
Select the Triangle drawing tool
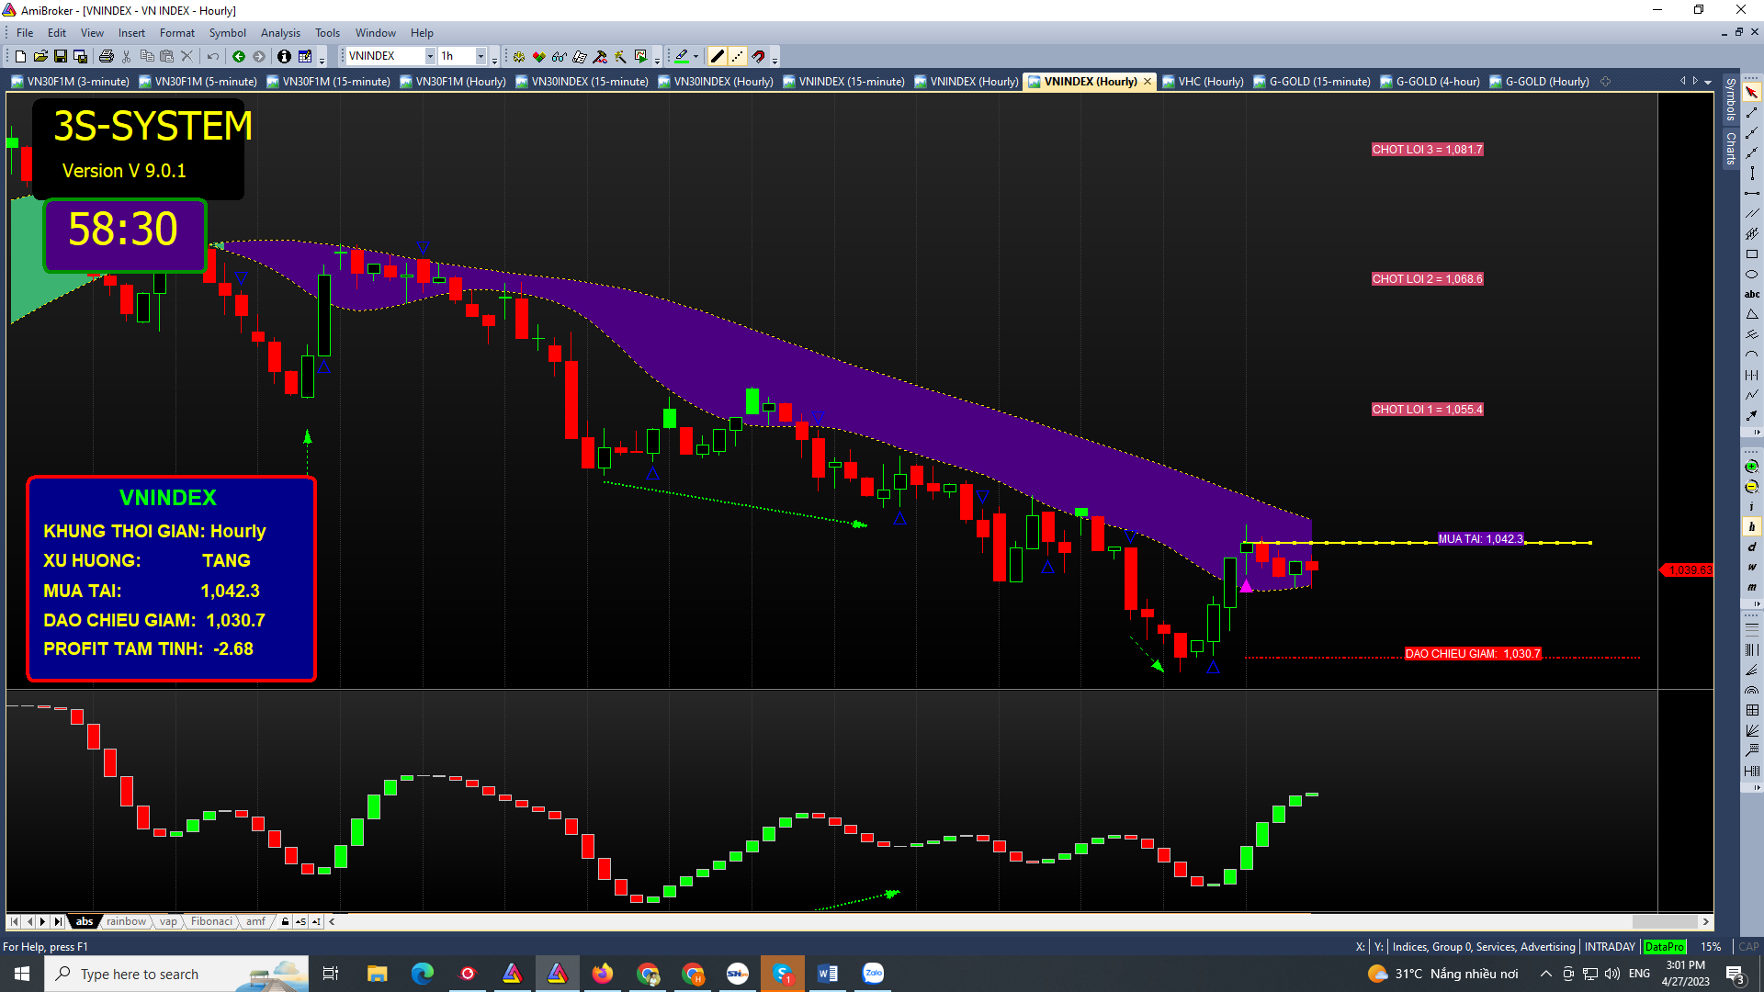1751,314
